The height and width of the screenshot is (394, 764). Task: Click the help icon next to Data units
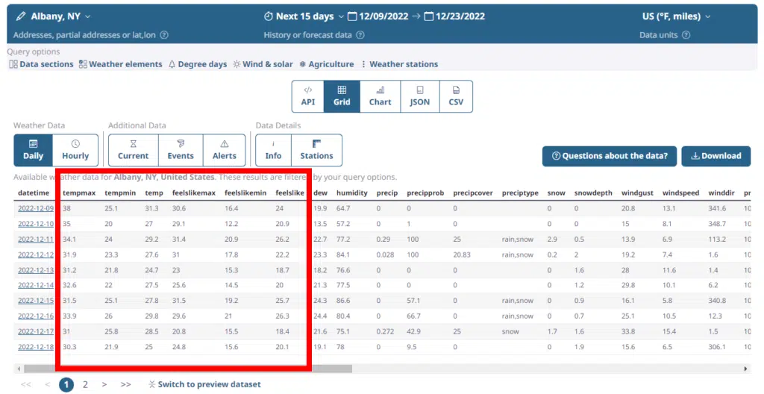tap(686, 35)
